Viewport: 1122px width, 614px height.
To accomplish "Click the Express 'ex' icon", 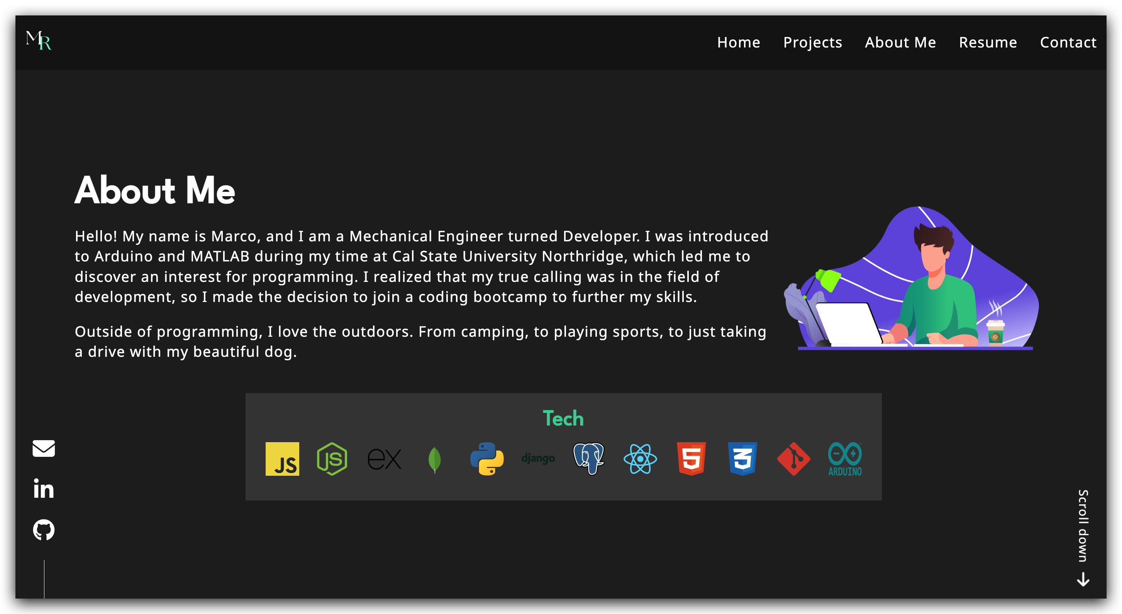I will pyautogui.click(x=384, y=459).
